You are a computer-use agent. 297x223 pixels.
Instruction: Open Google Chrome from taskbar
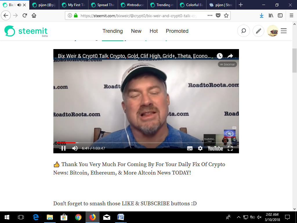tap(78, 217)
